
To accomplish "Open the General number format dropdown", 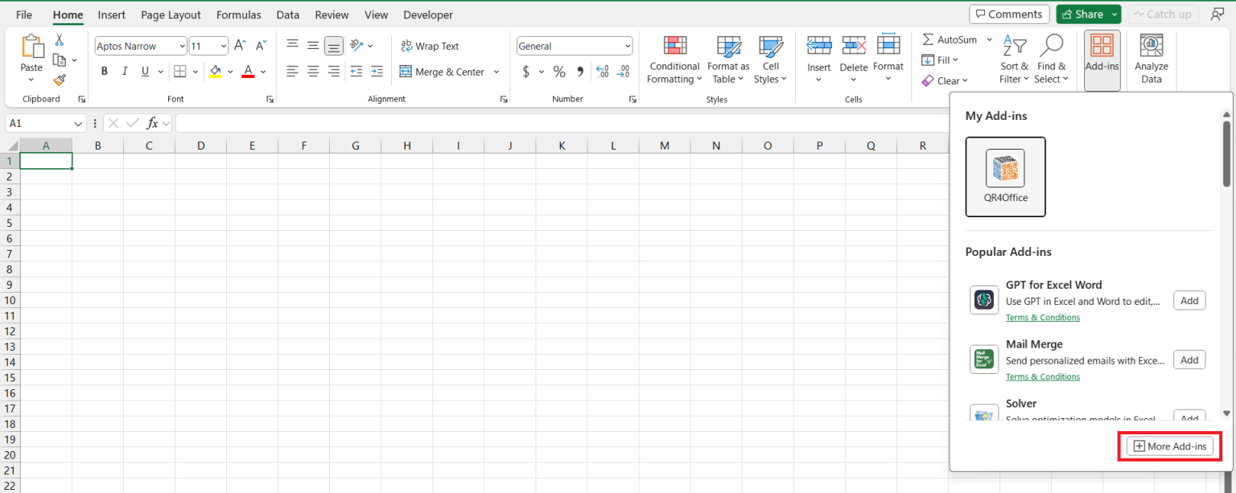I will 627,46.
